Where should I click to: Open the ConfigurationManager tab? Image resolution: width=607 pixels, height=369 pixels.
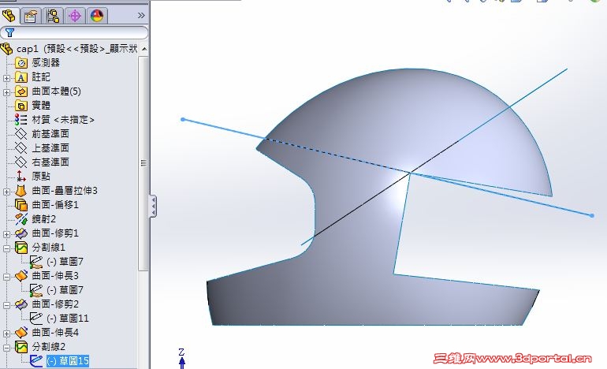pos(53,16)
